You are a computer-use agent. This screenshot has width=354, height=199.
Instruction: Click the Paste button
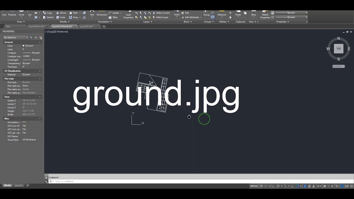238,14
